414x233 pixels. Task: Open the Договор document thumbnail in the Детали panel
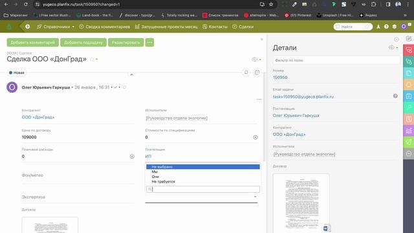tap(301, 203)
